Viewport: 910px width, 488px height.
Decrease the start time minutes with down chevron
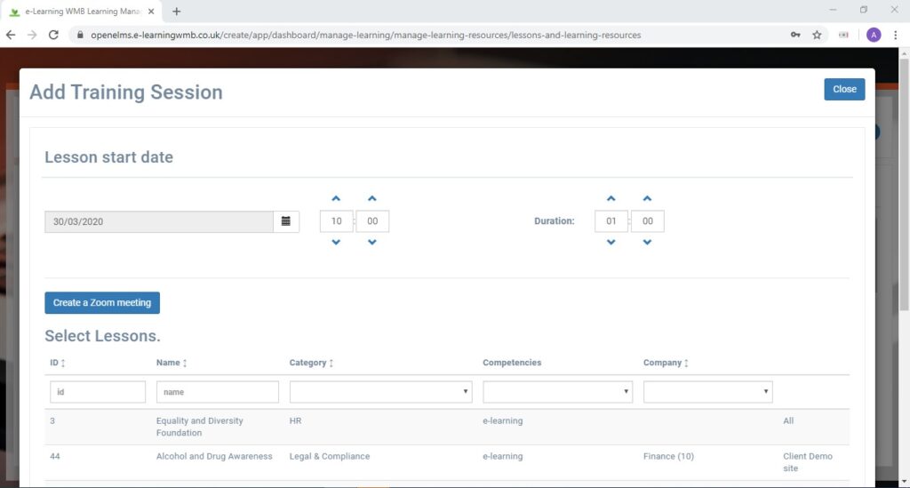pos(372,242)
